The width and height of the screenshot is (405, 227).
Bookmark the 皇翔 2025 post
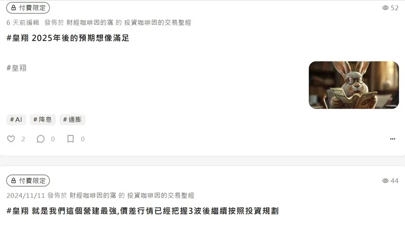[x=71, y=139]
